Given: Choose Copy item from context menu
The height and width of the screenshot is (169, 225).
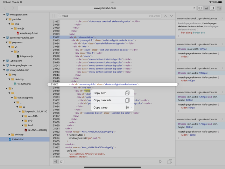Looking at the screenshot, I should 113,93.
